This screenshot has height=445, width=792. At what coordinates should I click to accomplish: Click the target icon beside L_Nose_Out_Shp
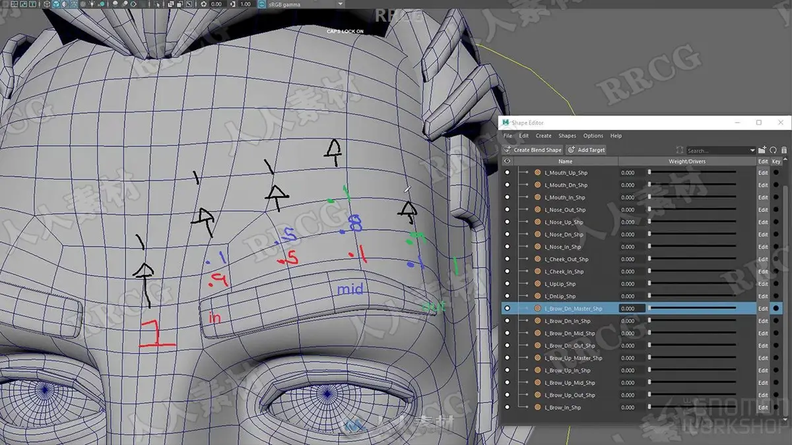tap(537, 210)
